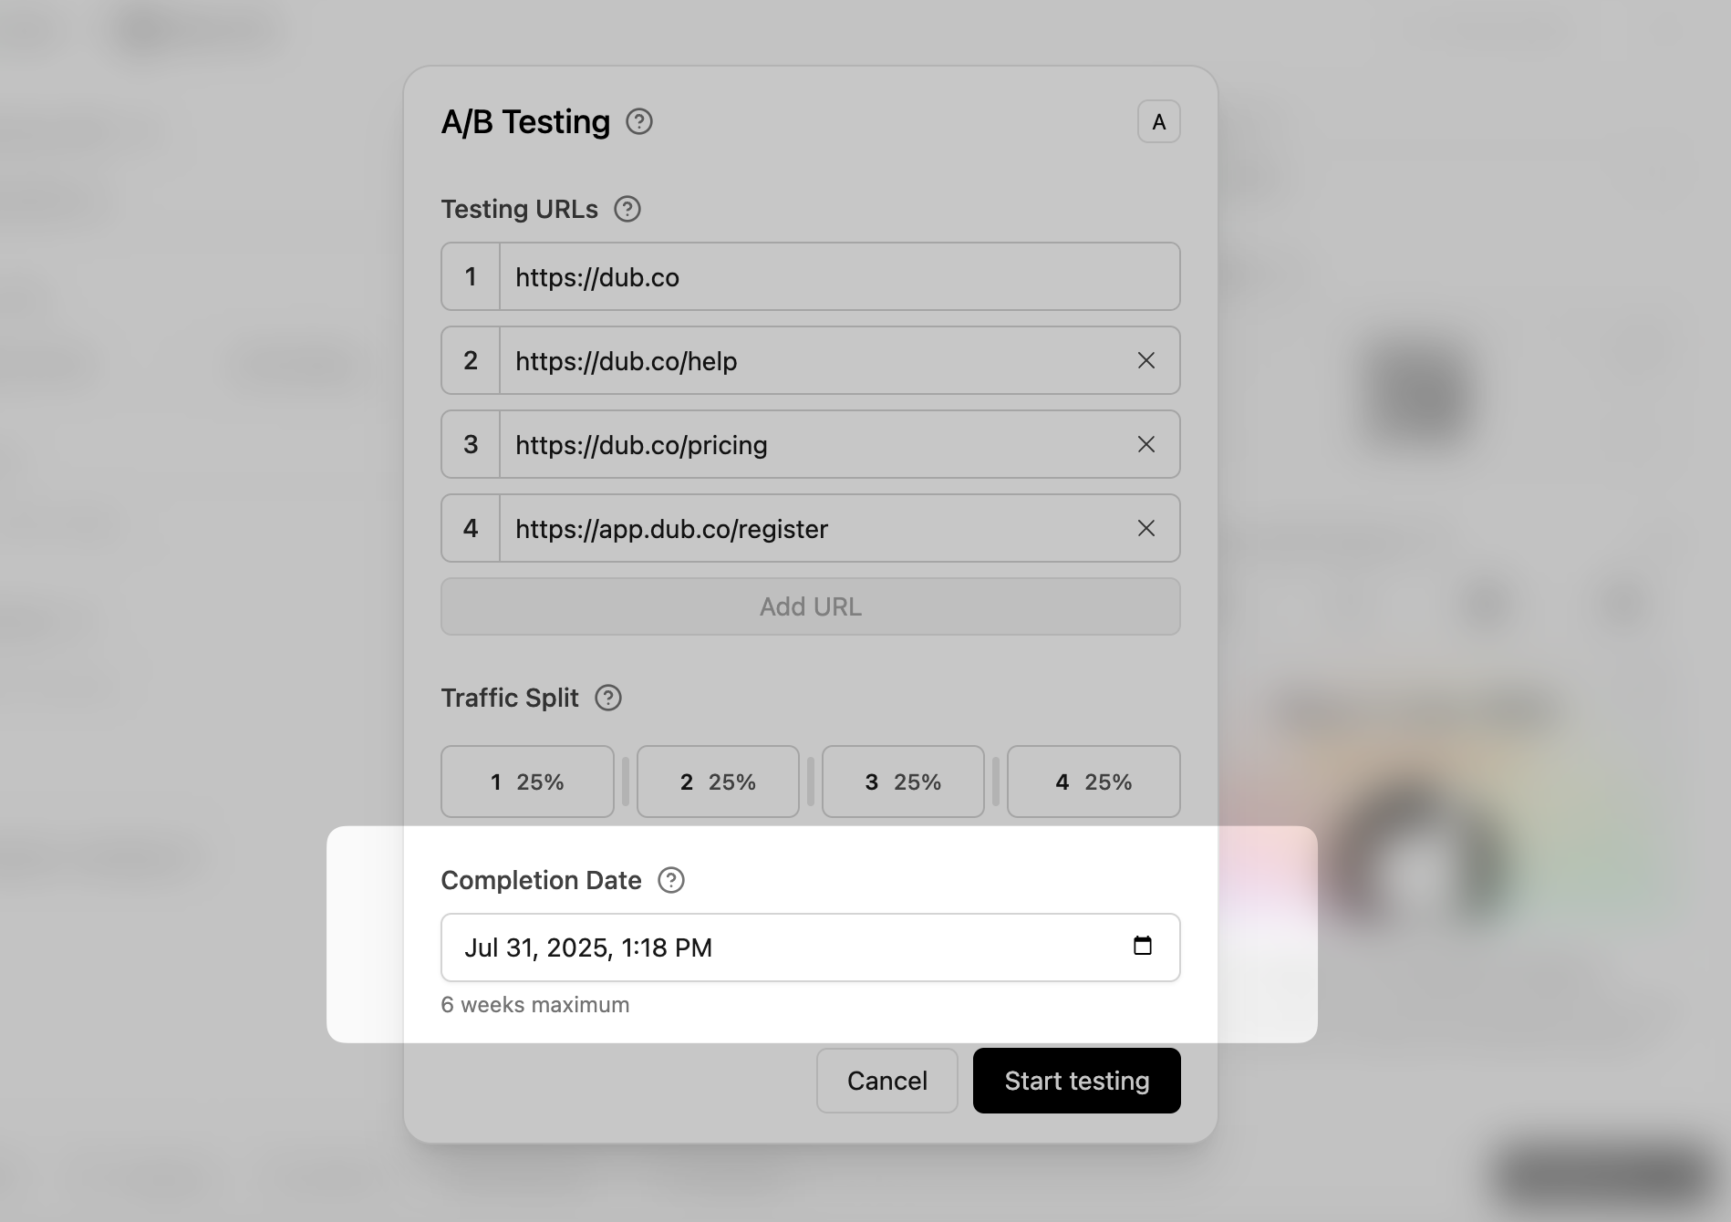Select the divider between splits 3 and 4
This screenshot has height=1222, width=1731.
tap(996, 782)
